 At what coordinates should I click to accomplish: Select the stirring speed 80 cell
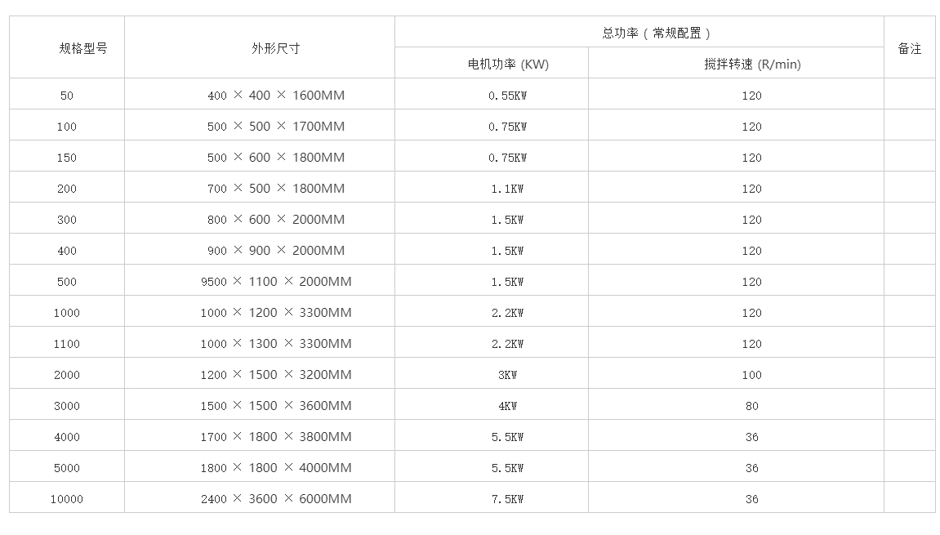pyautogui.click(x=752, y=406)
